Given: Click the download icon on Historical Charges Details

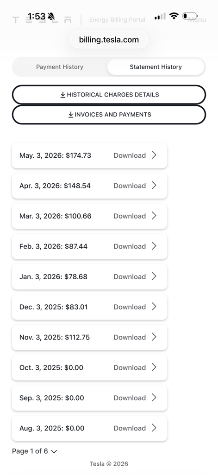Looking at the screenshot, I should [x=63, y=95].
